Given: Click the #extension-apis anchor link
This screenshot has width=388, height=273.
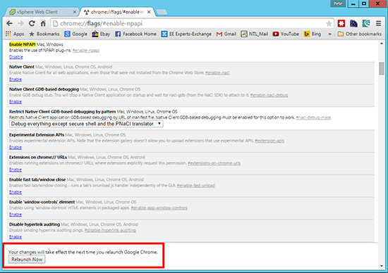Looking at the screenshot, I should [x=269, y=141].
